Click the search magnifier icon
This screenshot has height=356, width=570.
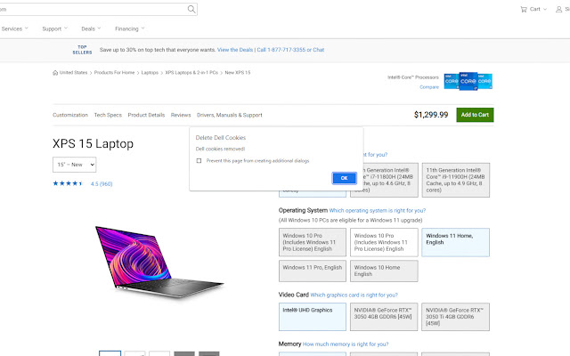click(x=191, y=9)
